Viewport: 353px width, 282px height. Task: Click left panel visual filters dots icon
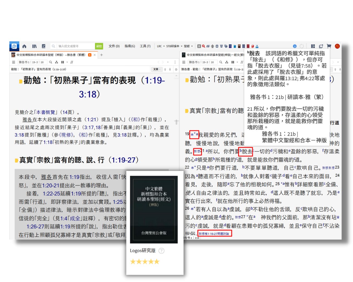(56, 62)
